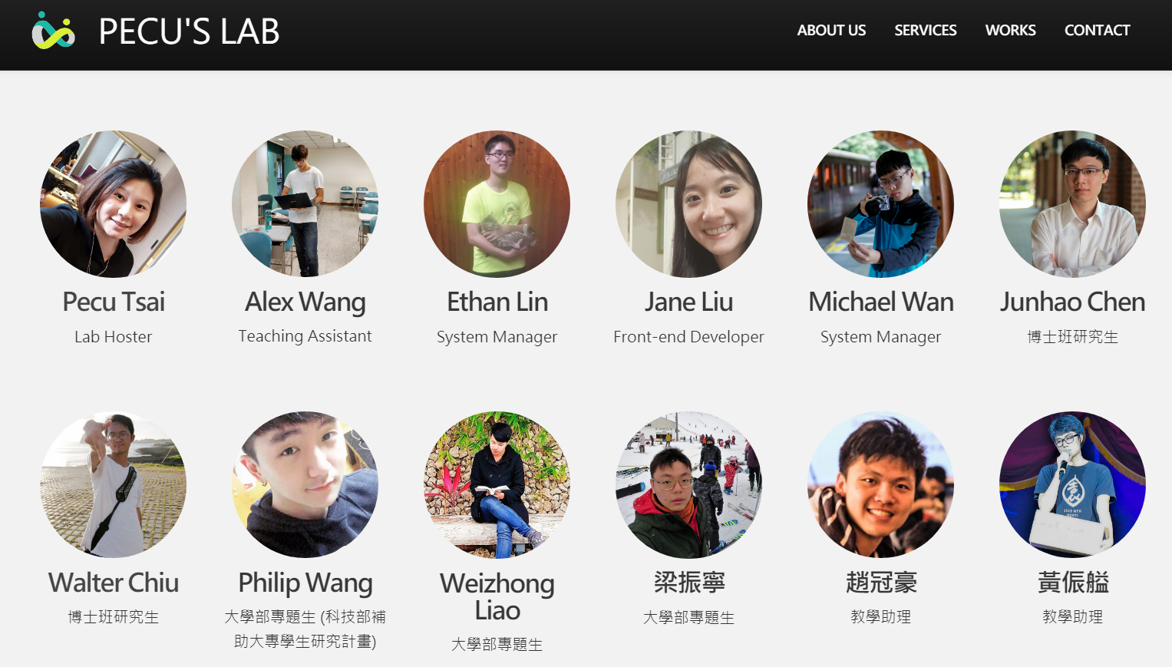
Task: Click Junhao Chen's profile photo
Action: click(1072, 203)
